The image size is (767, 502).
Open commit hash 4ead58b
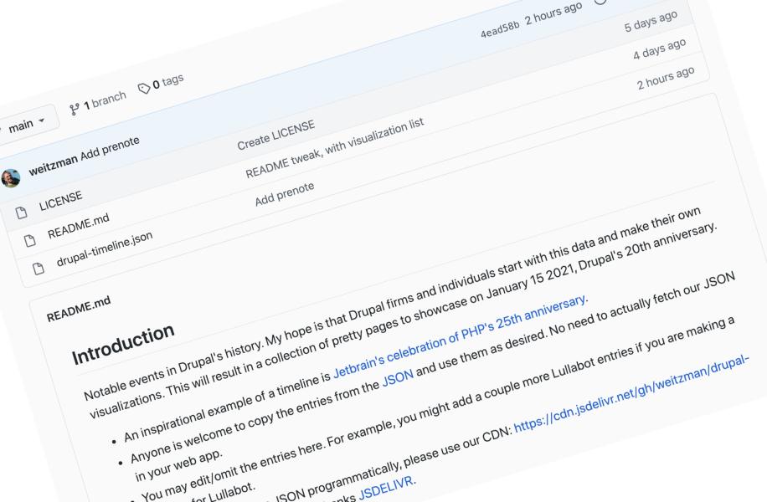click(499, 29)
